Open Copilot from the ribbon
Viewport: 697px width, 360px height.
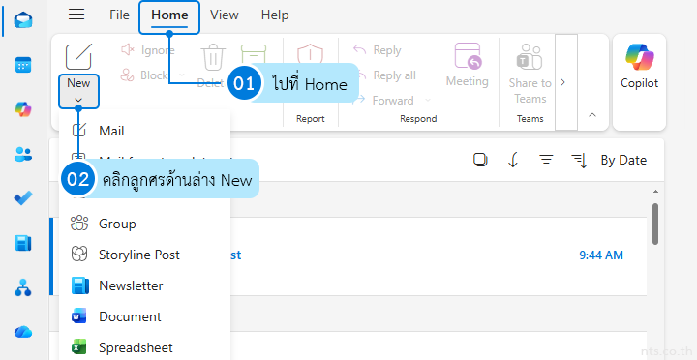[639, 67]
